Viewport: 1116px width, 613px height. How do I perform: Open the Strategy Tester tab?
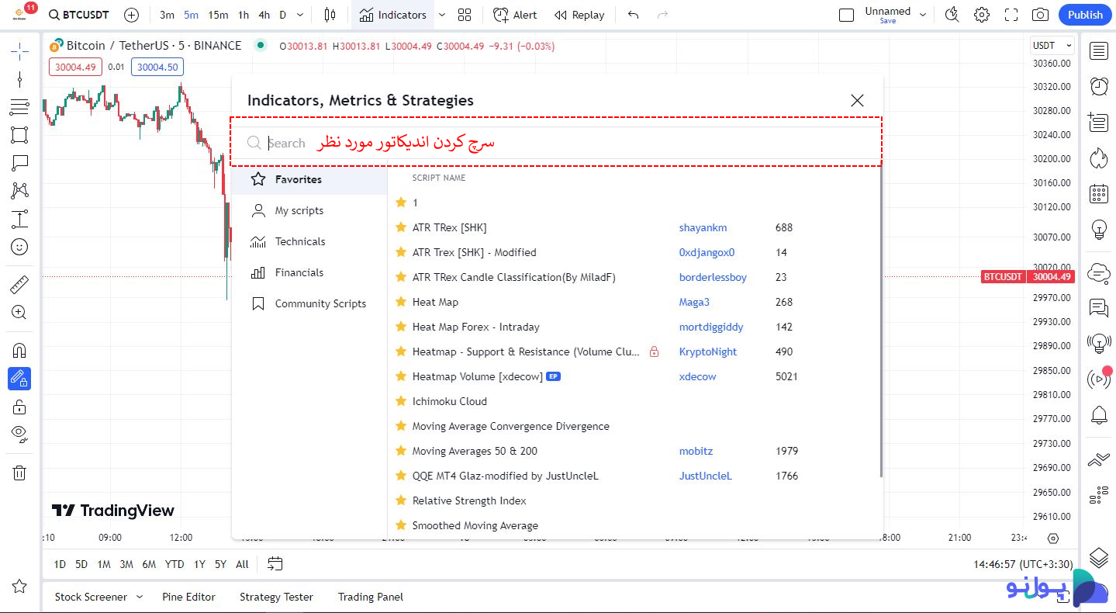[x=276, y=597]
